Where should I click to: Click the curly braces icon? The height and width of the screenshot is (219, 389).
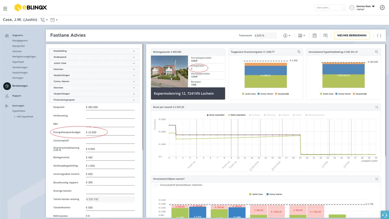tap(379, 35)
